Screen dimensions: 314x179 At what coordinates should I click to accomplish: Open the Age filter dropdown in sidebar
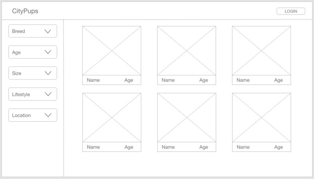pyautogui.click(x=33, y=52)
